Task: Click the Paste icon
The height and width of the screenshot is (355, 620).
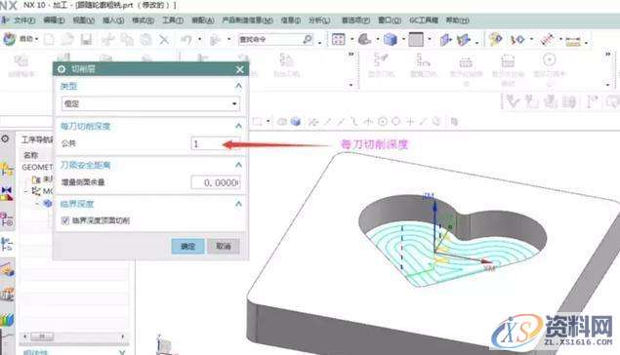Action: (145, 39)
